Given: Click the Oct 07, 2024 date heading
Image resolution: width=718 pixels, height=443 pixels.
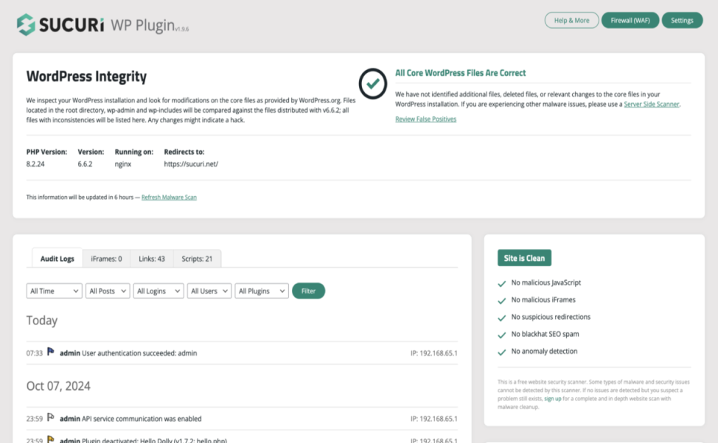Looking at the screenshot, I should (58, 386).
